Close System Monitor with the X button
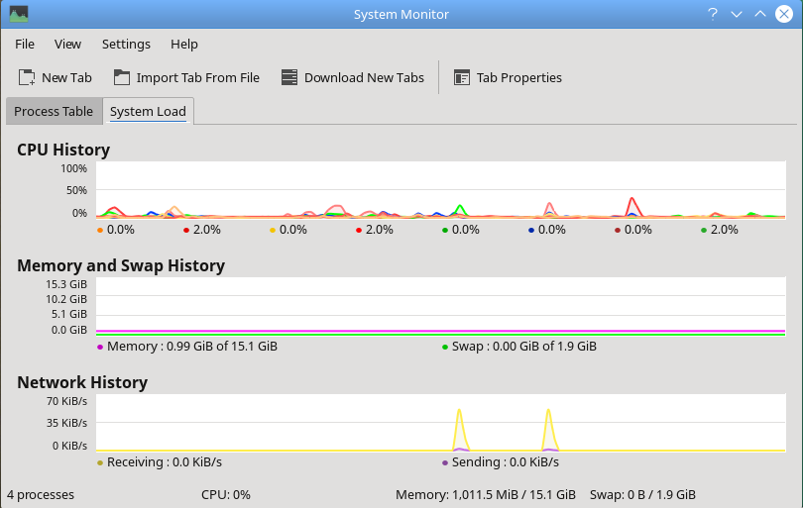Image resolution: width=803 pixels, height=508 pixels. [784, 14]
